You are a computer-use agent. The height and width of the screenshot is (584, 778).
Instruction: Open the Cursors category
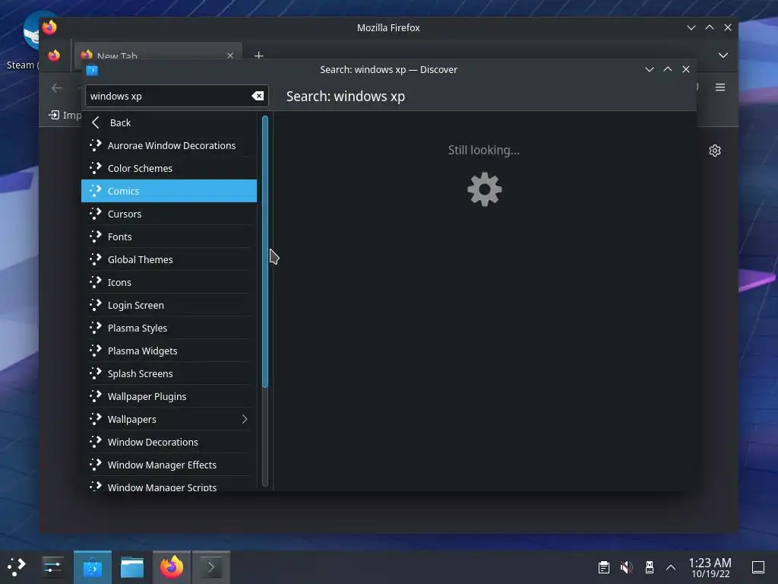(x=169, y=214)
